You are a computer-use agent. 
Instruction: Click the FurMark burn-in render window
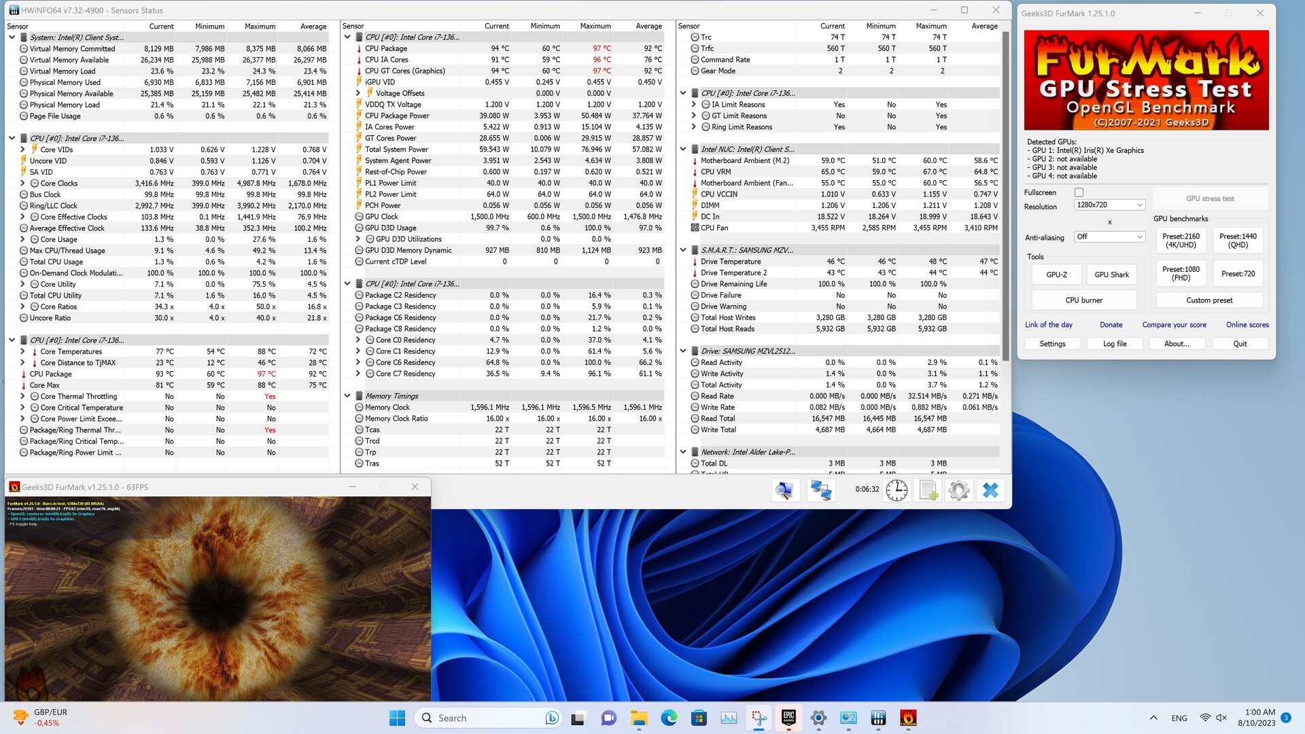[217, 598]
